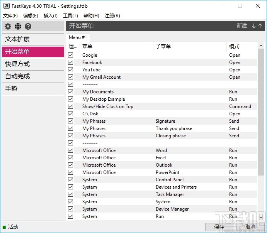Select the Google row
The height and width of the screenshot is (233, 267).
pos(162,55)
